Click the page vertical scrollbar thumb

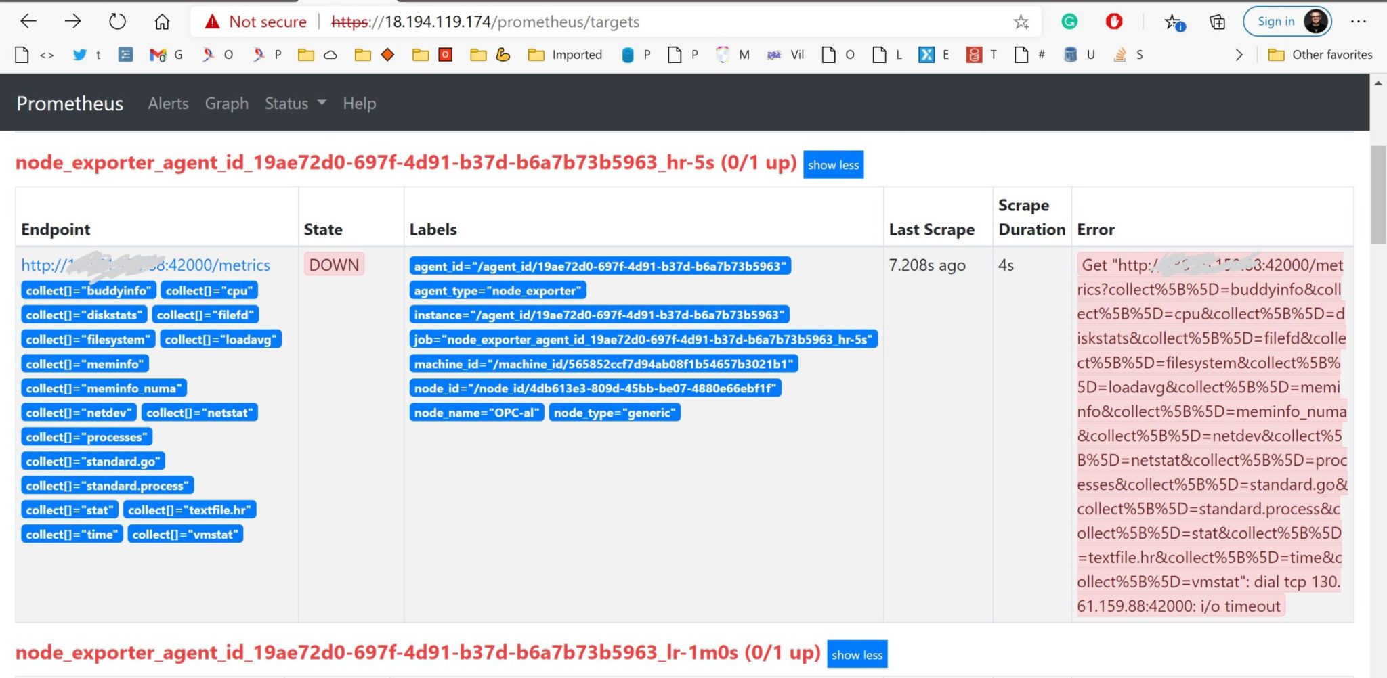point(1378,195)
